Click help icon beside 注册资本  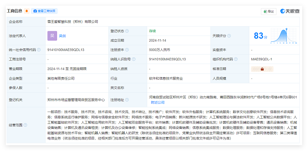click(127, 50)
